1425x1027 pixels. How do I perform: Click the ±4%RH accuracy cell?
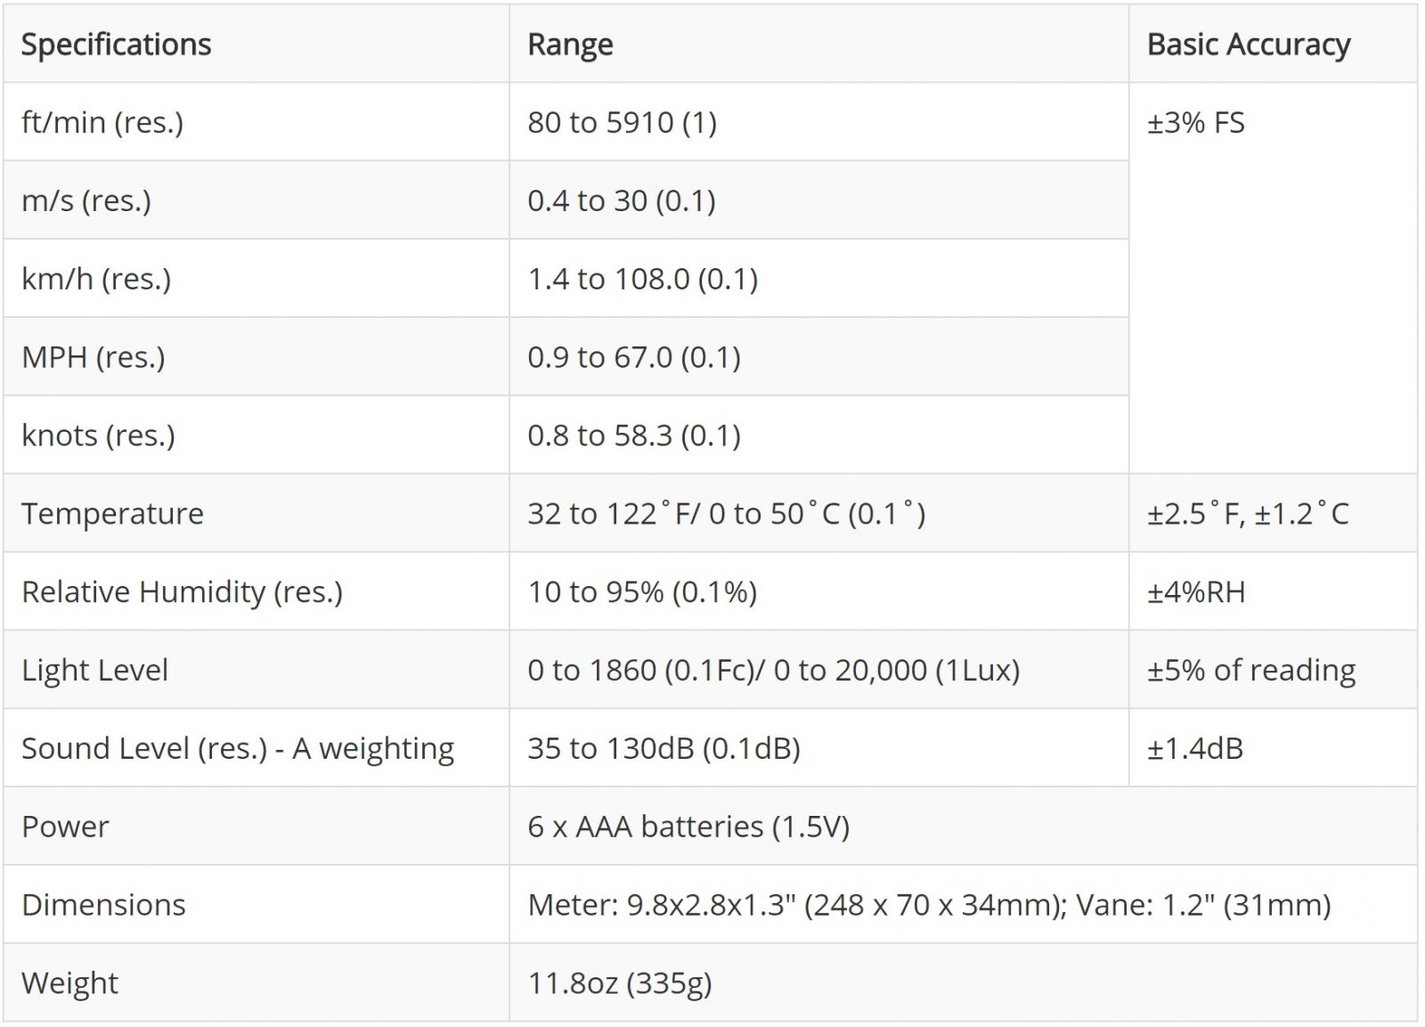coord(1195,592)
